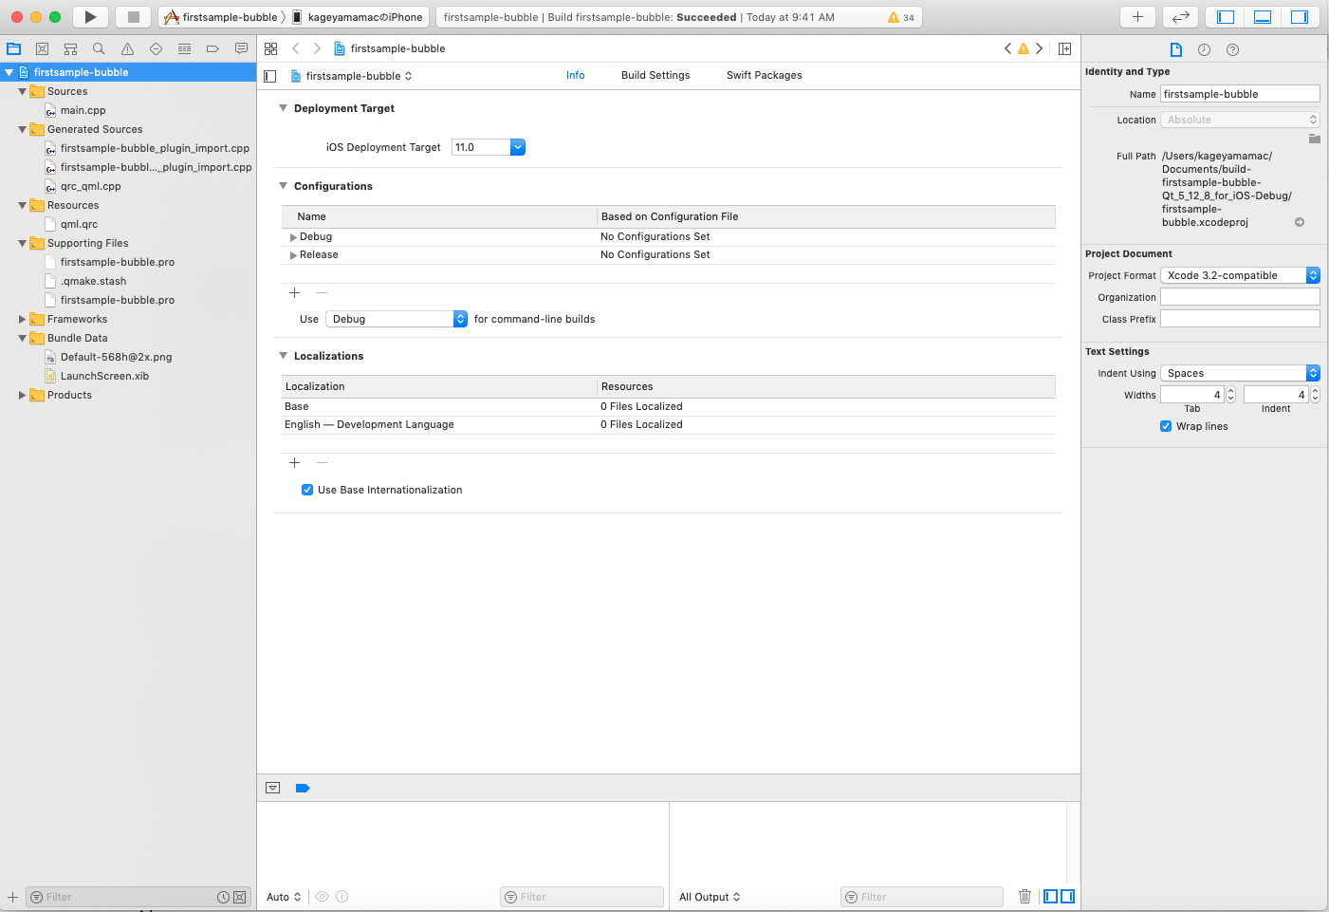Image resolution: width=1329 pixels, height=912 pixels.
Task: Open code review arrows button
Action: pyautogui.click(x=1180, y=17)
